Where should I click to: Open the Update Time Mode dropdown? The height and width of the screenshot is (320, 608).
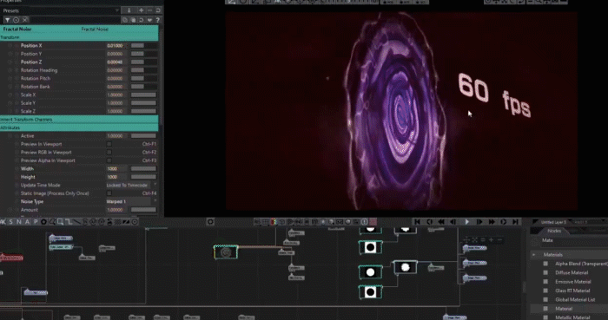pos(131,185)
